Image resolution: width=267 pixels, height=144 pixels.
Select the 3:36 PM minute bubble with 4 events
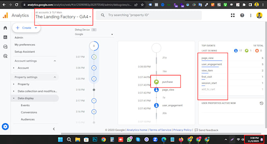(x=94, y=68)
